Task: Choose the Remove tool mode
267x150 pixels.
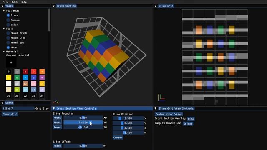Action: tap(8, 20)
